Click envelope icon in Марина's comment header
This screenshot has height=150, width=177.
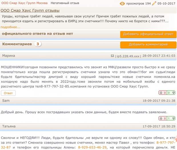(112, 56)
